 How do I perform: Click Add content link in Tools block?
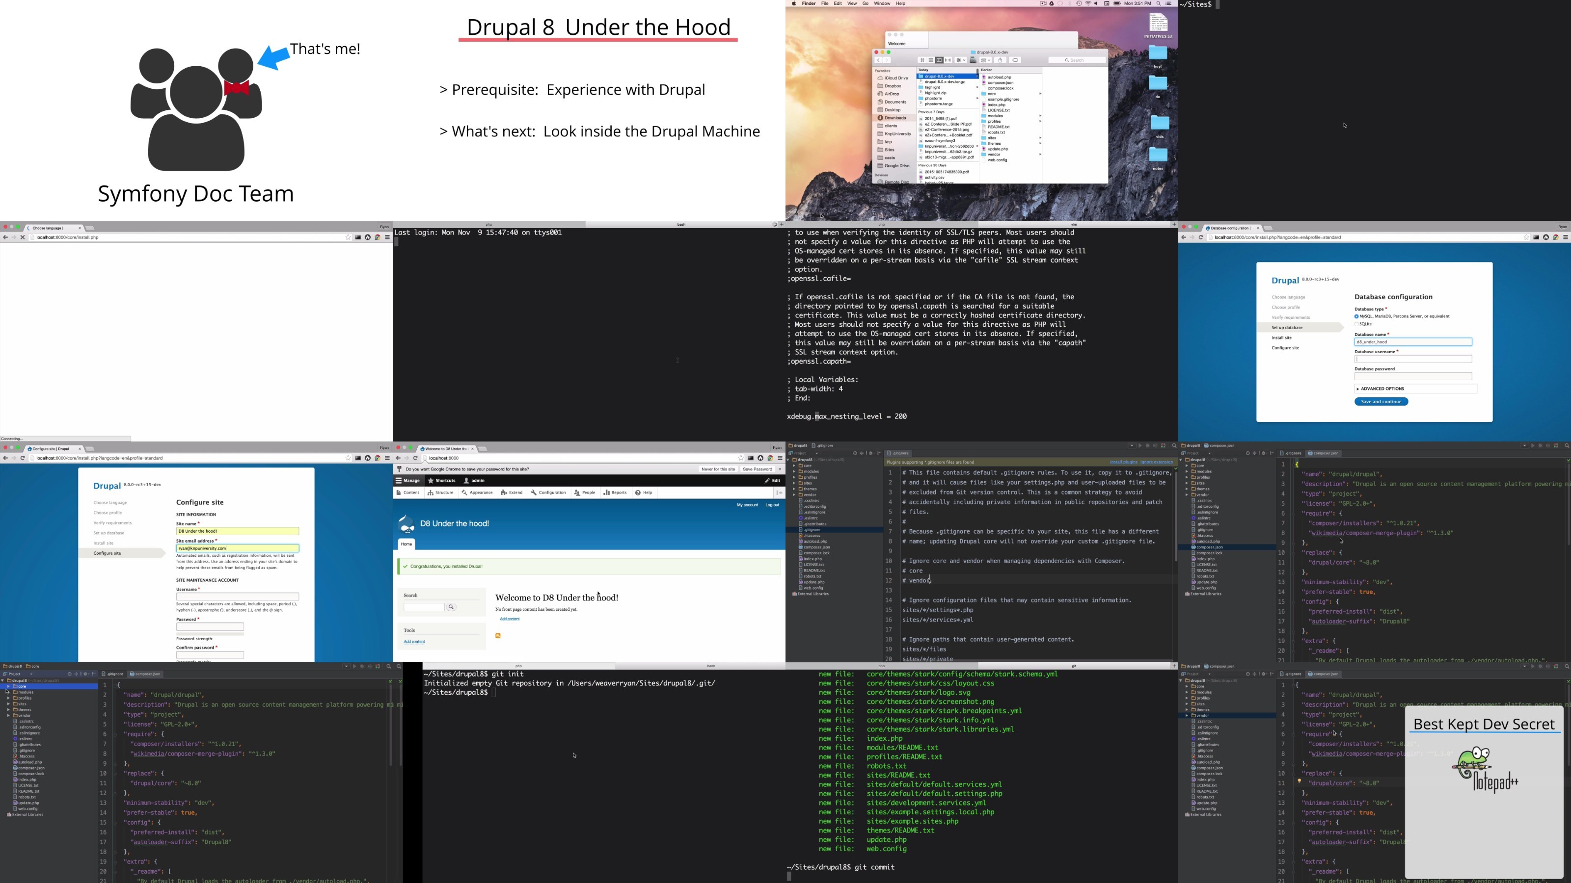(414, 642)
